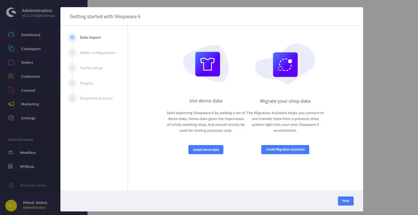Click the MYShop storefront icon

(x=10, y=166)
